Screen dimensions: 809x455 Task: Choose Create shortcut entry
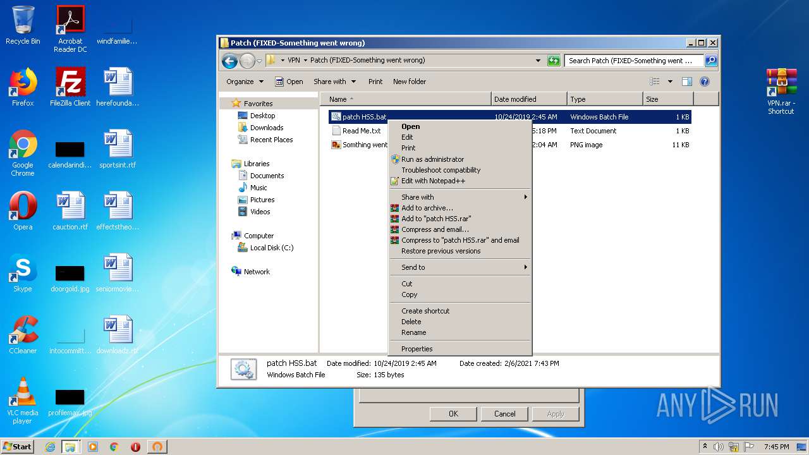click(460, 311)
